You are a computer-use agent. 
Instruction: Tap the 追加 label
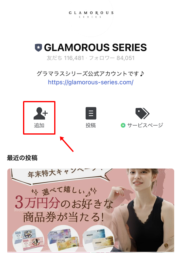click(39, 125)
